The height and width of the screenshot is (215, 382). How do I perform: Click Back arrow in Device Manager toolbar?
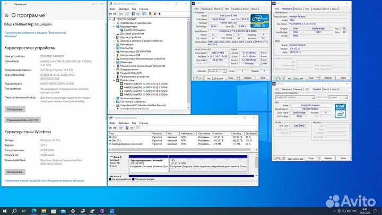pyautogui.click(x=110, y=14)
